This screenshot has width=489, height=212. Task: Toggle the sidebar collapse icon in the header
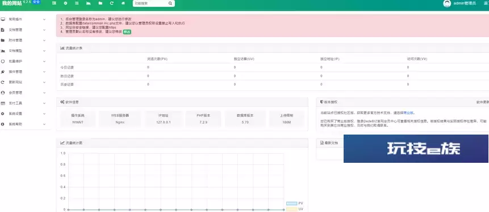pyautogui.click(x=55, y=3)
